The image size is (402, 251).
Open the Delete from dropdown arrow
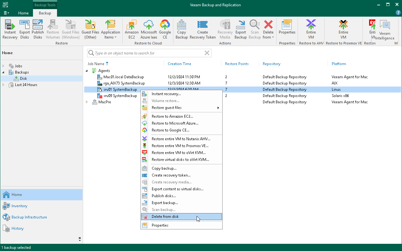point(272,37)
